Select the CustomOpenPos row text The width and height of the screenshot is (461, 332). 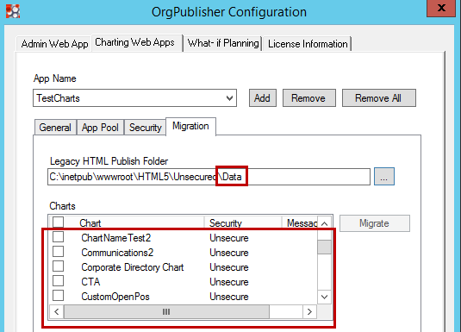[115, 297]
